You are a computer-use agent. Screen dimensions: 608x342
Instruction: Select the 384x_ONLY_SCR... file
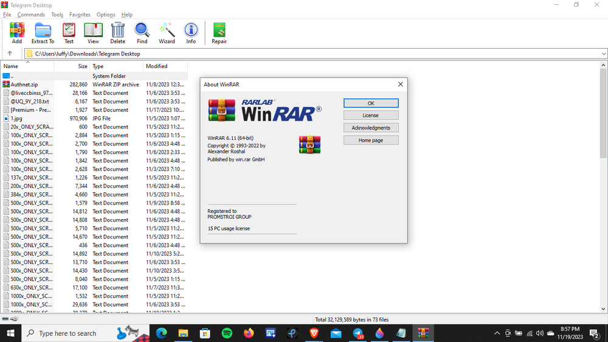[x=32, y=195]
